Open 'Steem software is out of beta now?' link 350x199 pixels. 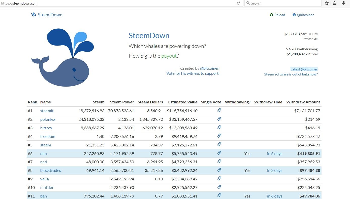pos(291,74)
